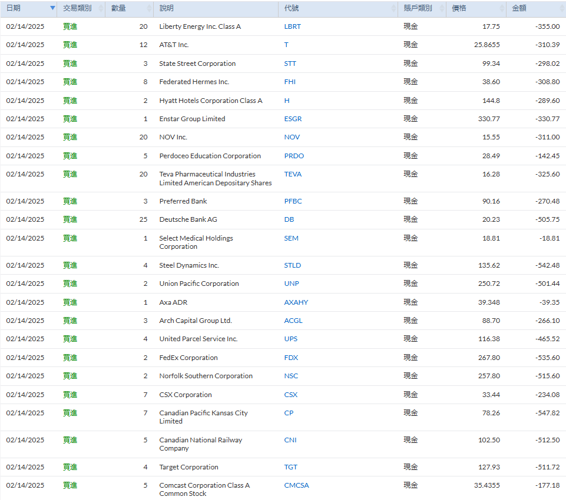Open the CSX ticker link
The image size is (566, 500).
click(x=290, y=395)
